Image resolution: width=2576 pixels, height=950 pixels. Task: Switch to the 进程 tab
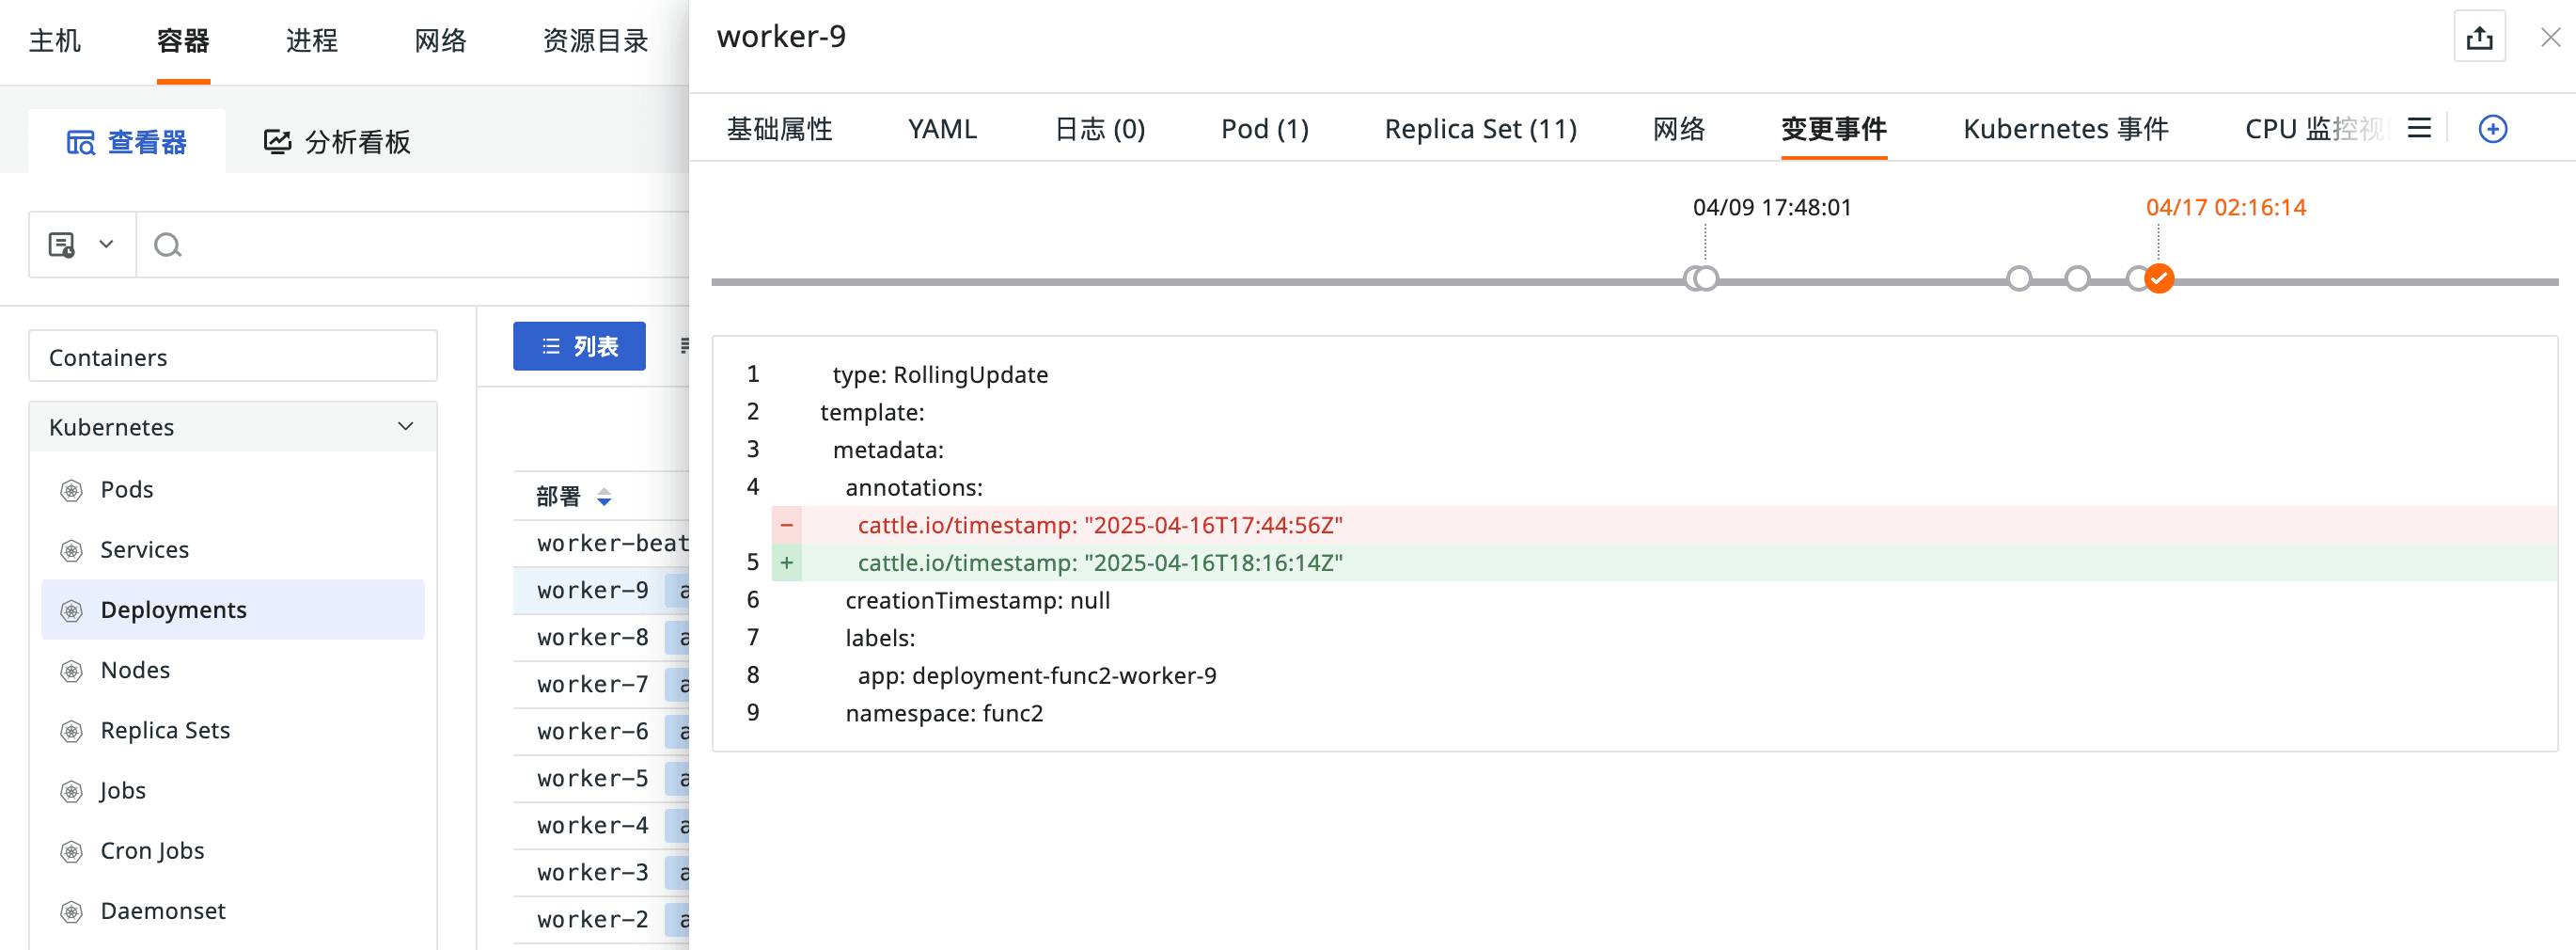pyautogui.click(x=312, y=41)
